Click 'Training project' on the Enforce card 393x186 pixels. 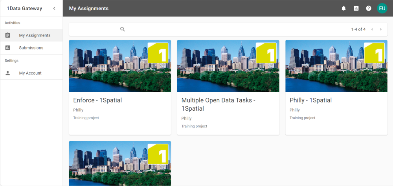86,118
